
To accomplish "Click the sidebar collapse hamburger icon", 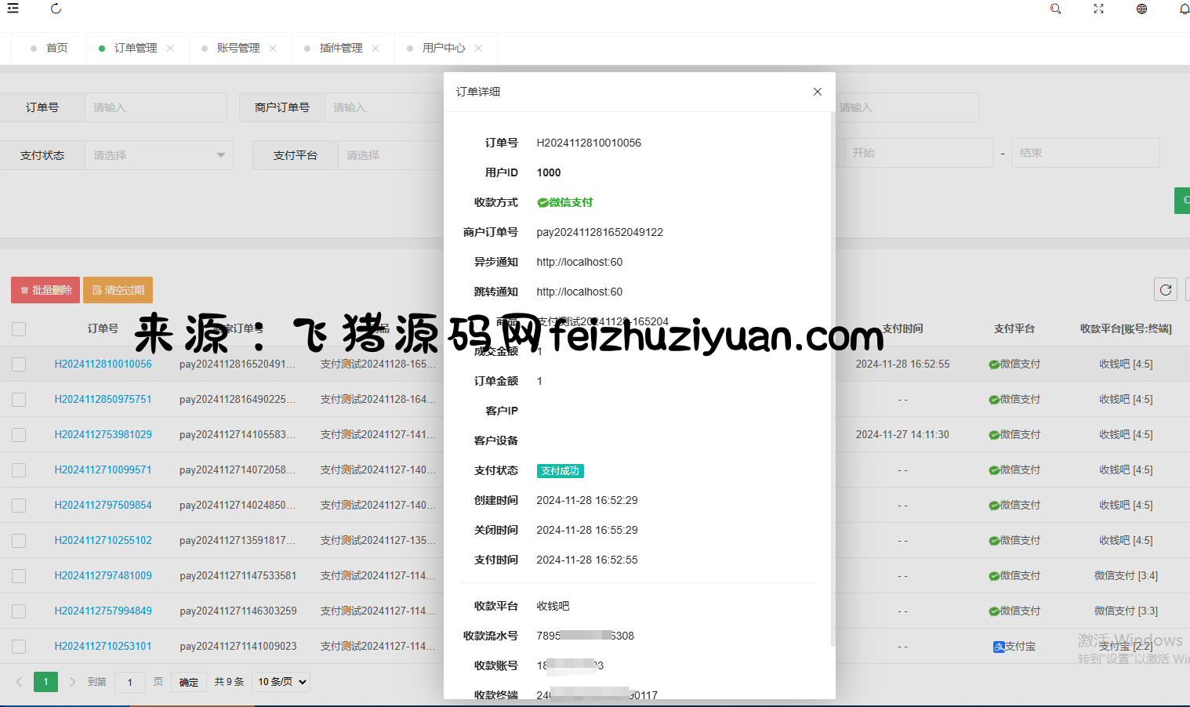I will (13, 9).
